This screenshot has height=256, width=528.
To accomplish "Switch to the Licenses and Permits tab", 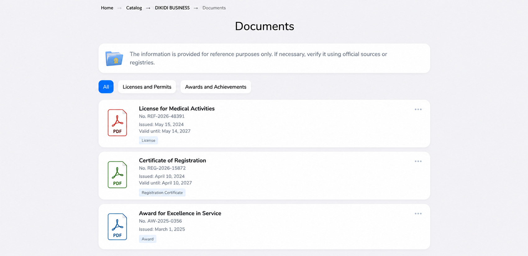I will (147, 87).
